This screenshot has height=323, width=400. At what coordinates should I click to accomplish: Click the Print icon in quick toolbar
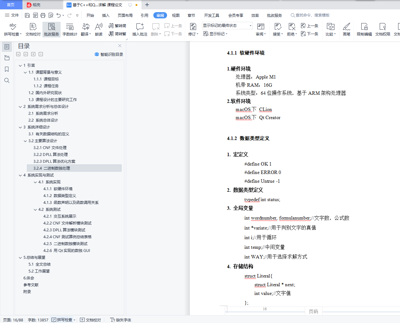43,15
